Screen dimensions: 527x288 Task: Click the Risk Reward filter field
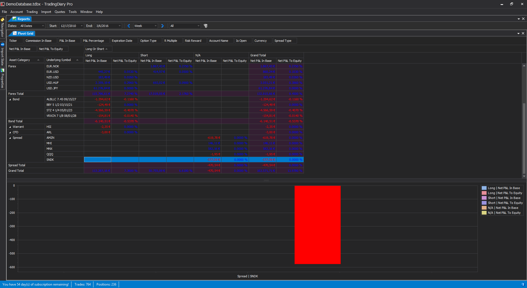pos(195,41)
